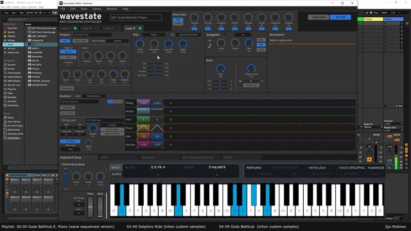The image size is (411, 231).
Task: Open the Edit menu
Action: pos(73,8)
